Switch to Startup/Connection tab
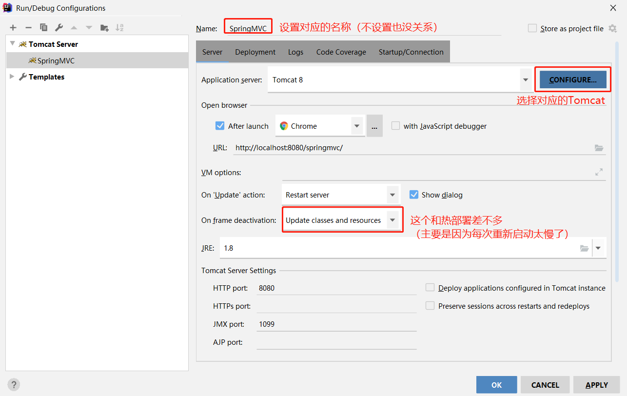Screen dimensions: 627x396 (x=411, y=52)
